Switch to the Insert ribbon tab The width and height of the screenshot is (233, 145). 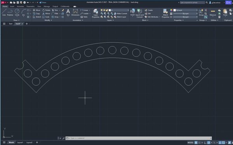(12, 6)
